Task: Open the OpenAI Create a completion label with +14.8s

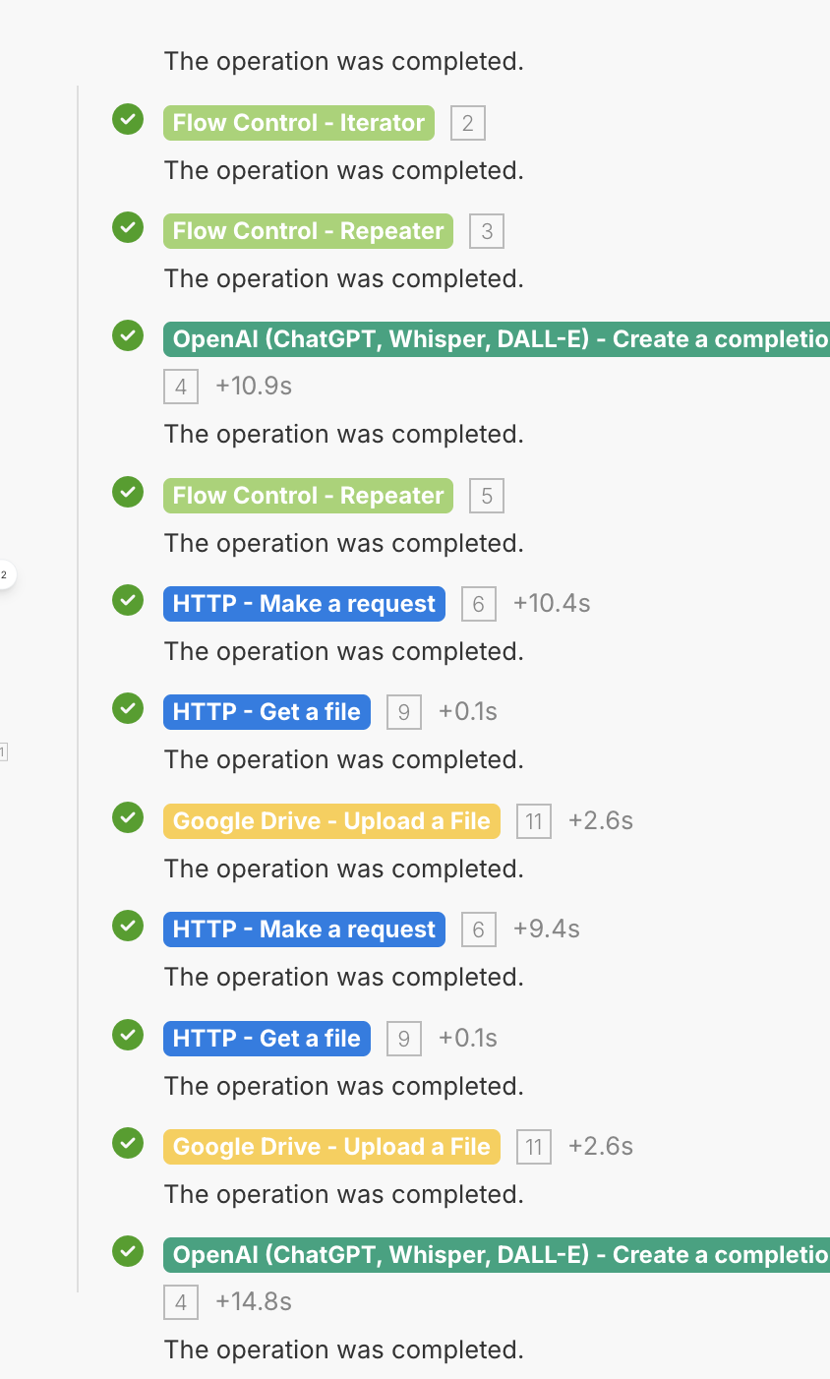Action: (497, 1255)
